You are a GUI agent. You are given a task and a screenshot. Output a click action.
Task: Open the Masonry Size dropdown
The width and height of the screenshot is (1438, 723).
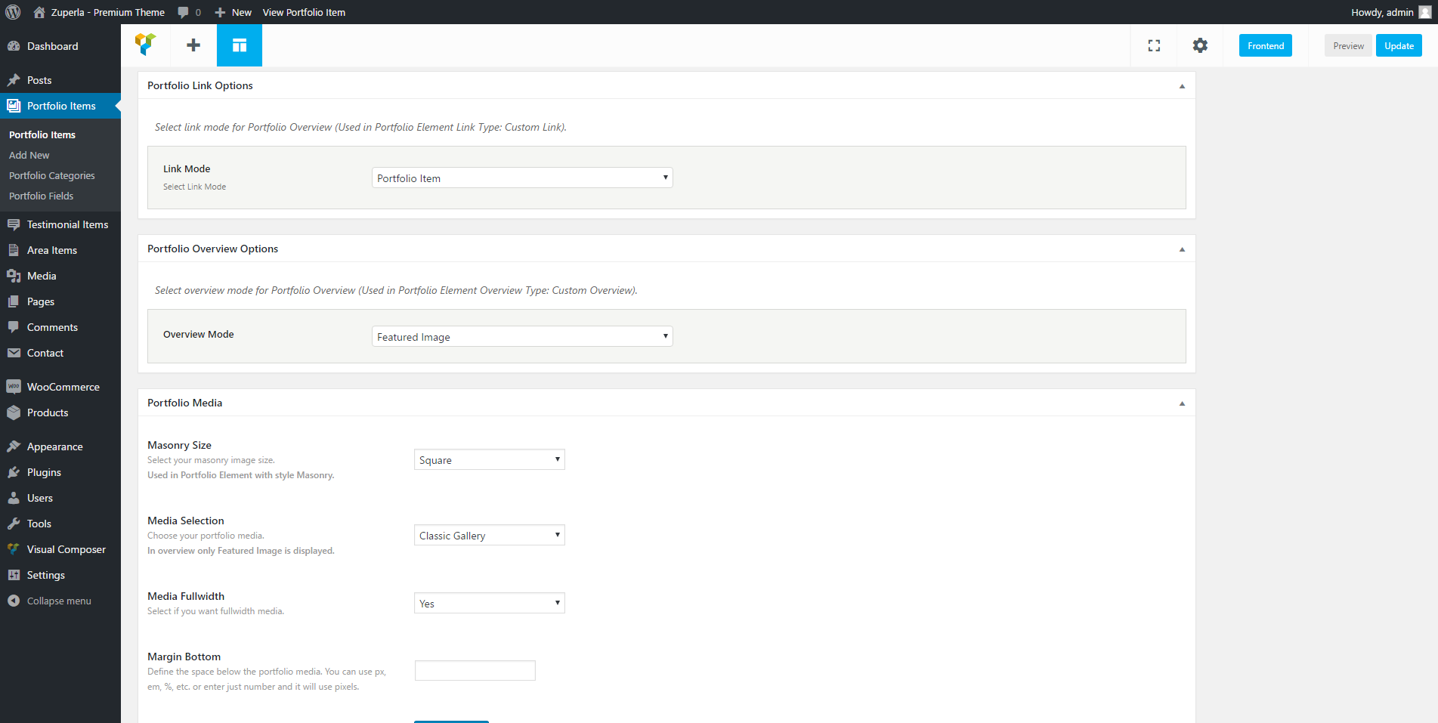(490, 459)
